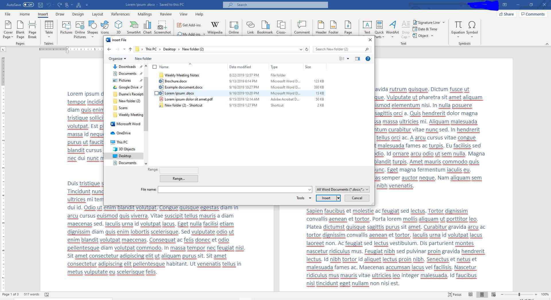Enable Focus mode in status bar

455,294
